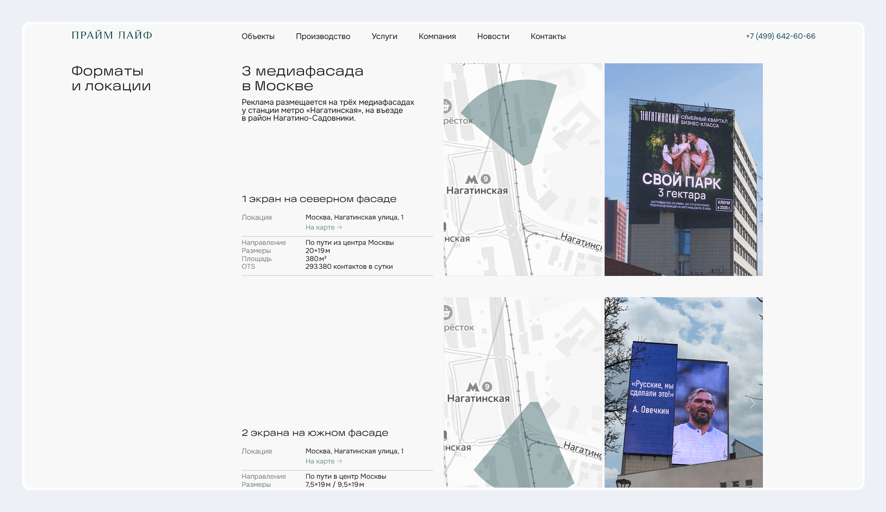Screen dimensions: 886x512
Task: Open the 'СВОЙ ПАРК' media facade photo
Action: 683,170
